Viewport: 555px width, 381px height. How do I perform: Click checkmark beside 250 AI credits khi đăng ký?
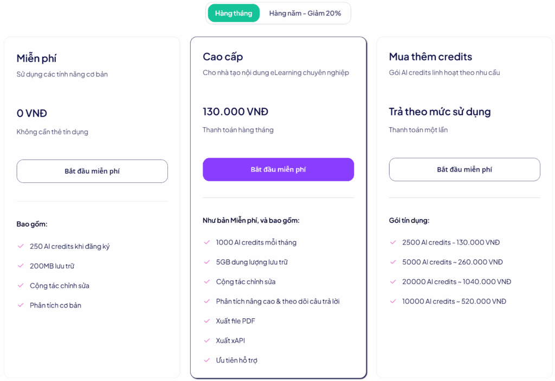click(21, 246)
